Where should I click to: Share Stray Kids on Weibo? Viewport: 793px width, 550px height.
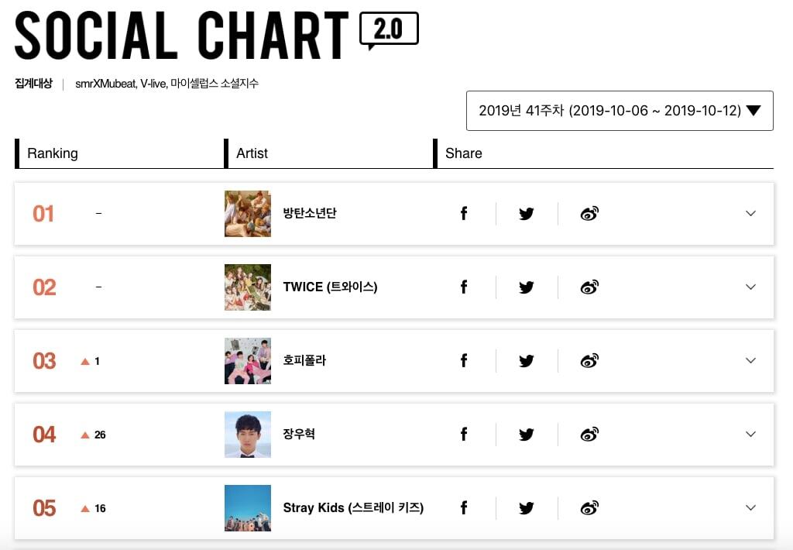(589, 508)
